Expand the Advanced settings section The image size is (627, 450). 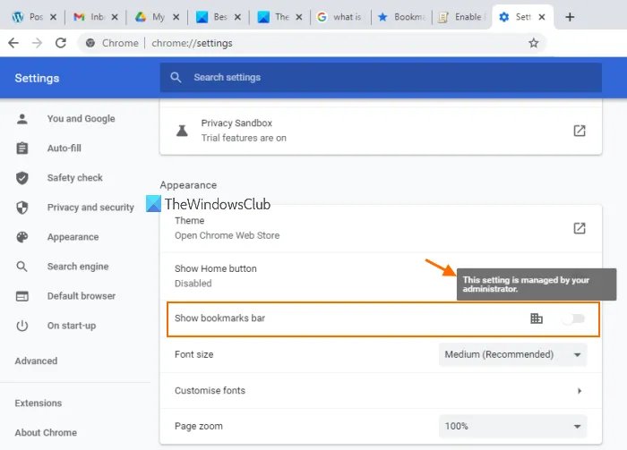coord(36,361)
